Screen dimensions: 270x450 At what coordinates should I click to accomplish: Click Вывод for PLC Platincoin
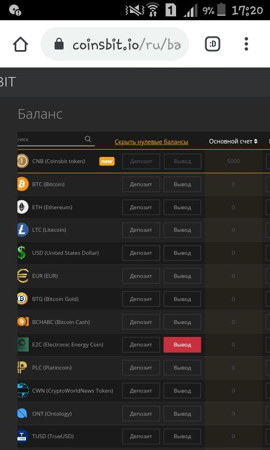[x=182, y=368]
